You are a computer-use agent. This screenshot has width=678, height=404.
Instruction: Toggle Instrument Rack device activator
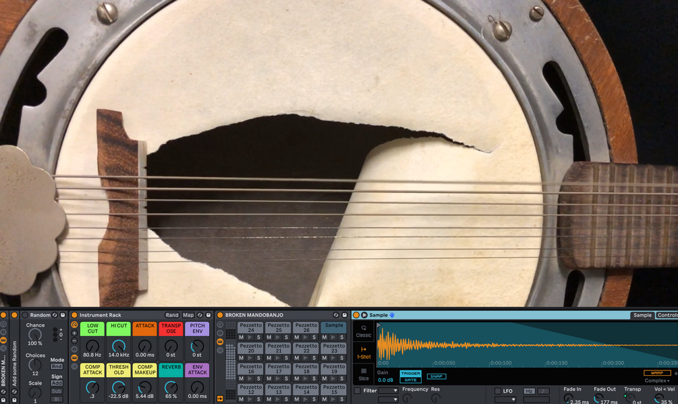point(74,315)
